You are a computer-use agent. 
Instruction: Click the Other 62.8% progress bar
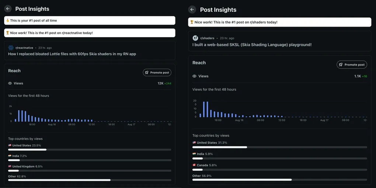pyautogui.click(x=90, y=180)
